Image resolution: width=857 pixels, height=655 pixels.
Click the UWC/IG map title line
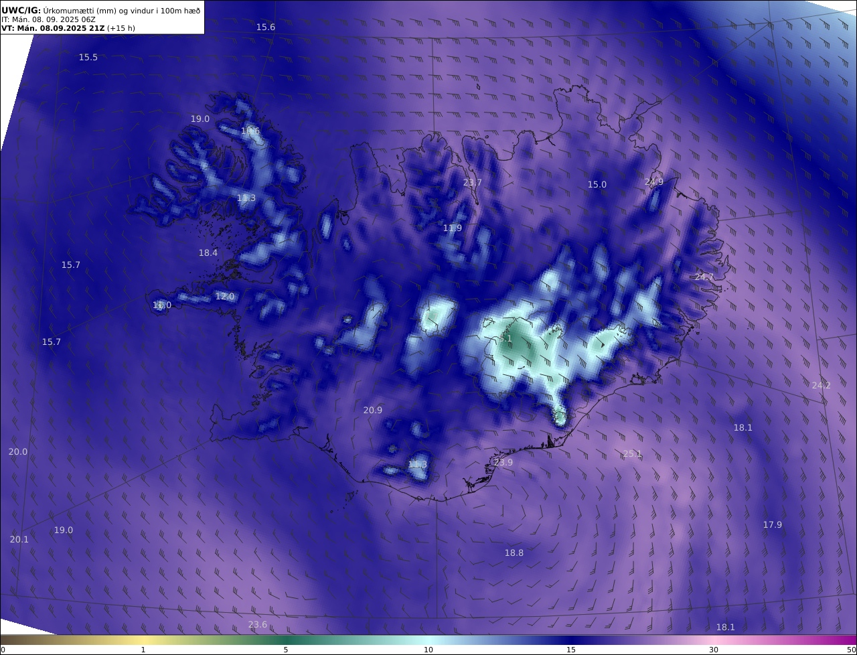101,11
